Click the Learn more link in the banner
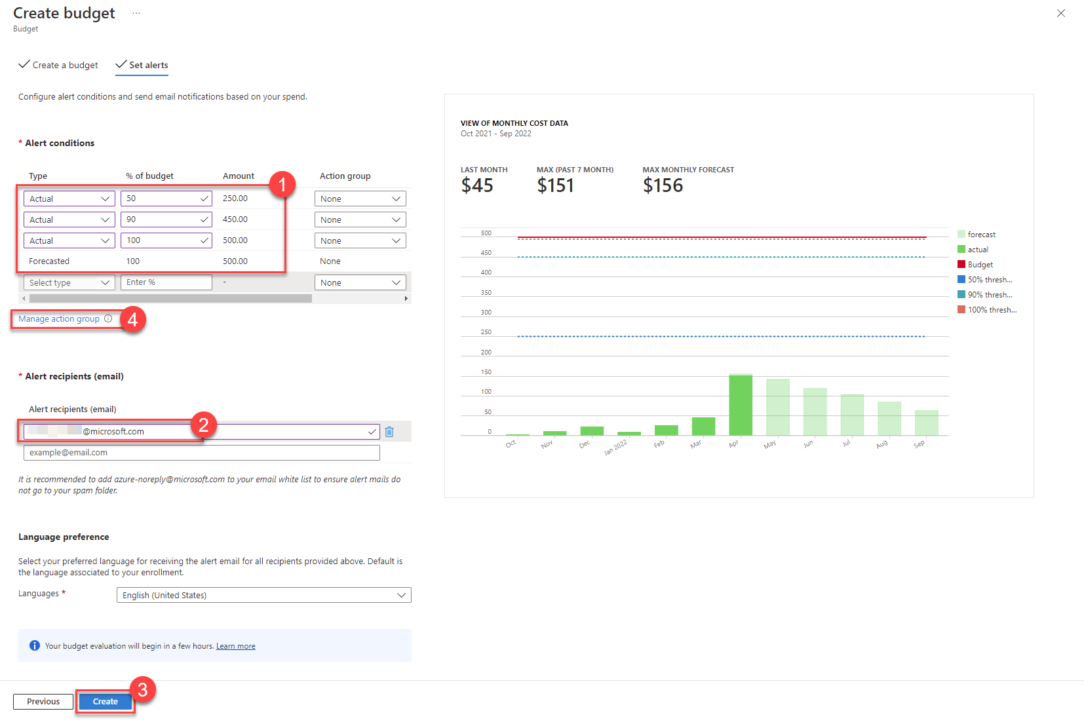 [235, 645]
